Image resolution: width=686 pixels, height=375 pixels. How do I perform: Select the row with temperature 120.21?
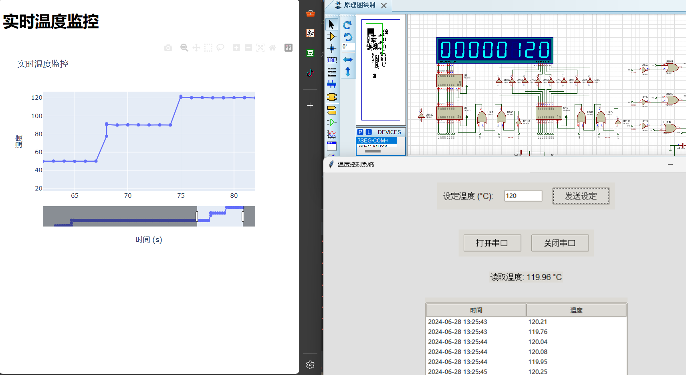[526, 322]
